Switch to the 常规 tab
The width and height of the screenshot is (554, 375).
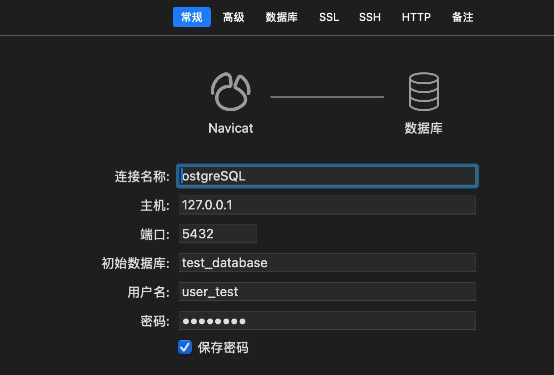click(x=192, y=17)
